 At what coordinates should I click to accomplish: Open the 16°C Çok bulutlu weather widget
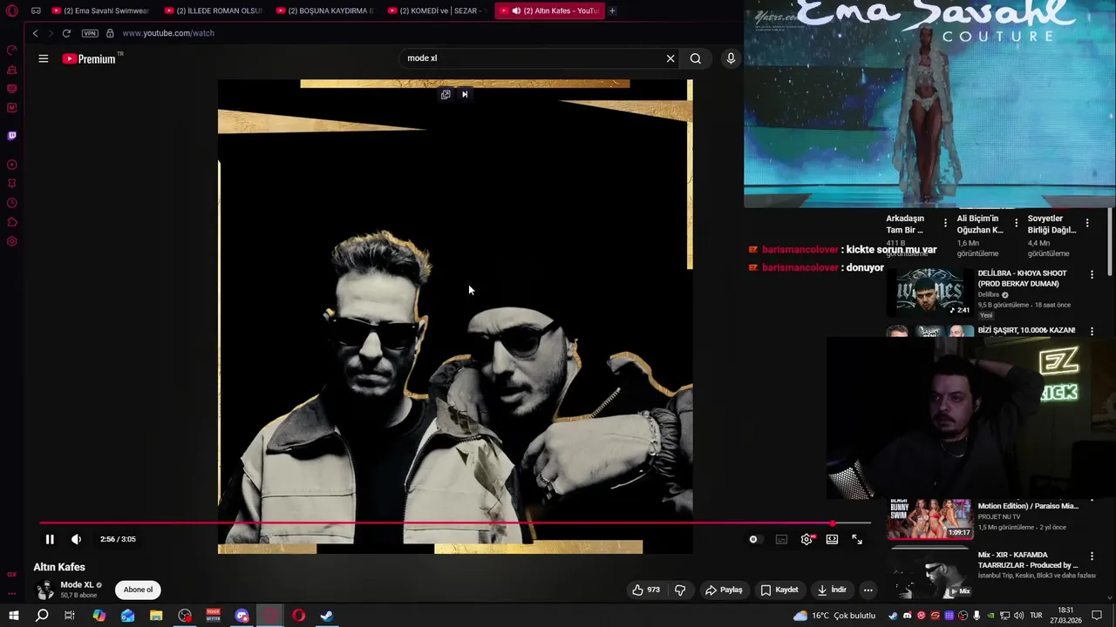click(x=834, y=616)
